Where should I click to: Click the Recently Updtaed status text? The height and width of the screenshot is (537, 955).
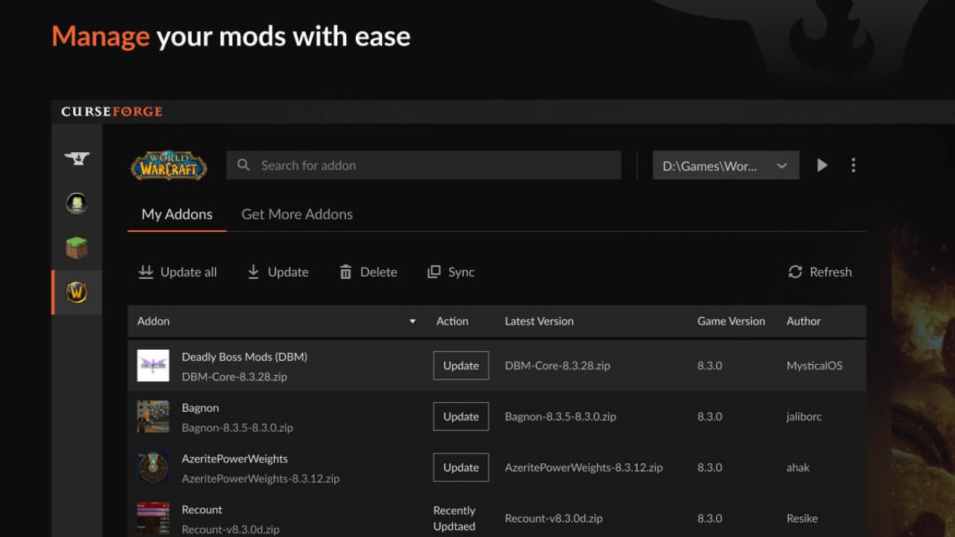click(x=454, y=518)
